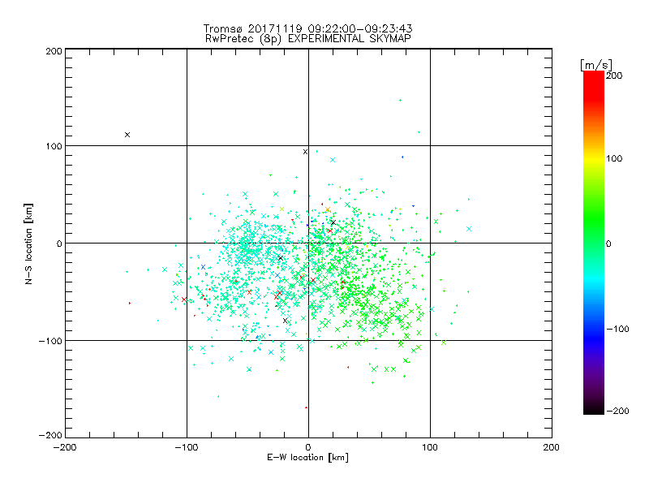The height and width of the screenshot is (487, 649).
Task: Click the y-axis tick label '100'
Action: 54,146
